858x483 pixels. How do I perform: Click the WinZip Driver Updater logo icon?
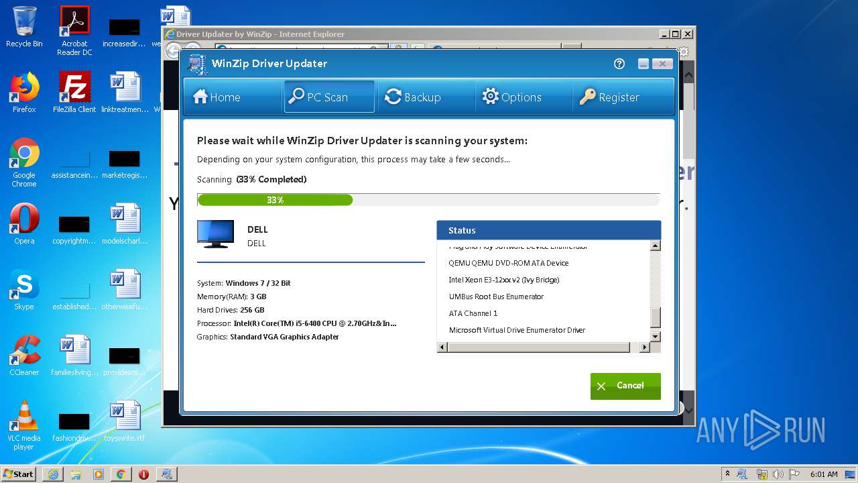click(x=197, y=64)
